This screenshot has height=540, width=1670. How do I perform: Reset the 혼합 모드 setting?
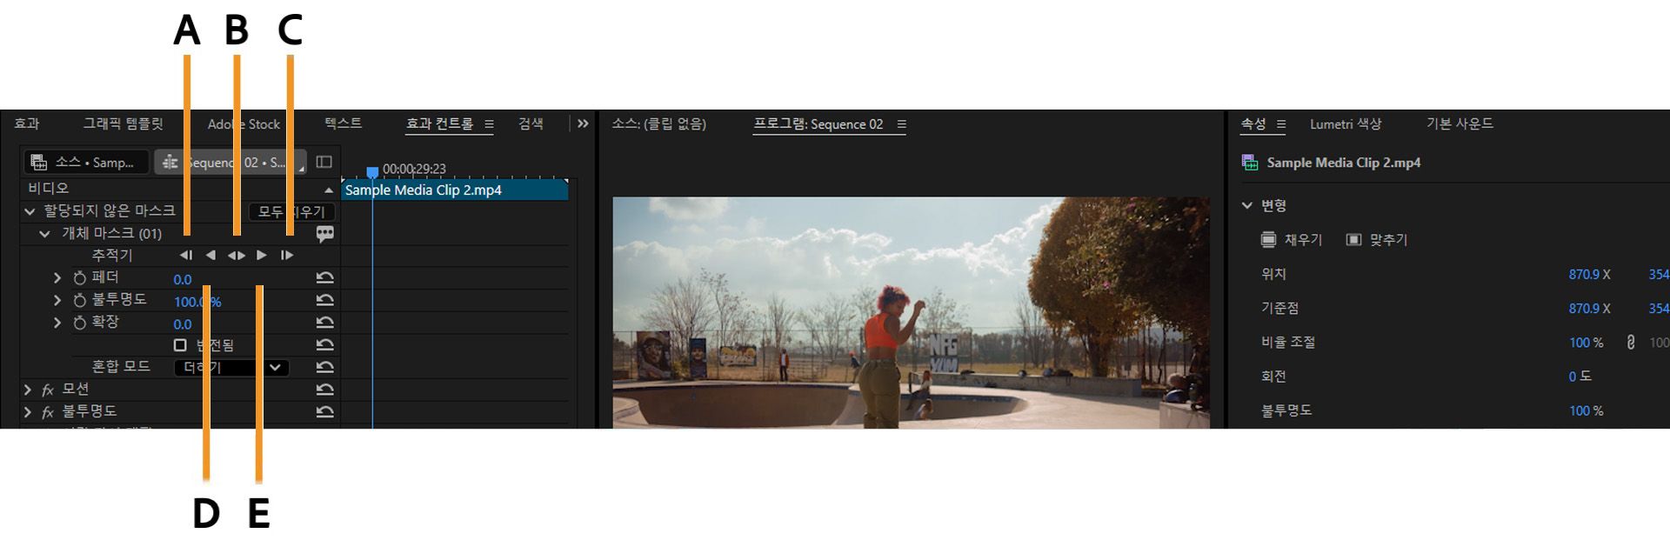325,367
